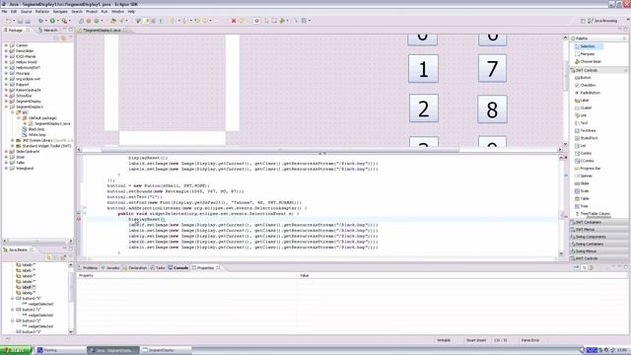
Task: Click the '7' button on design canvas
Action: (492, 68)
